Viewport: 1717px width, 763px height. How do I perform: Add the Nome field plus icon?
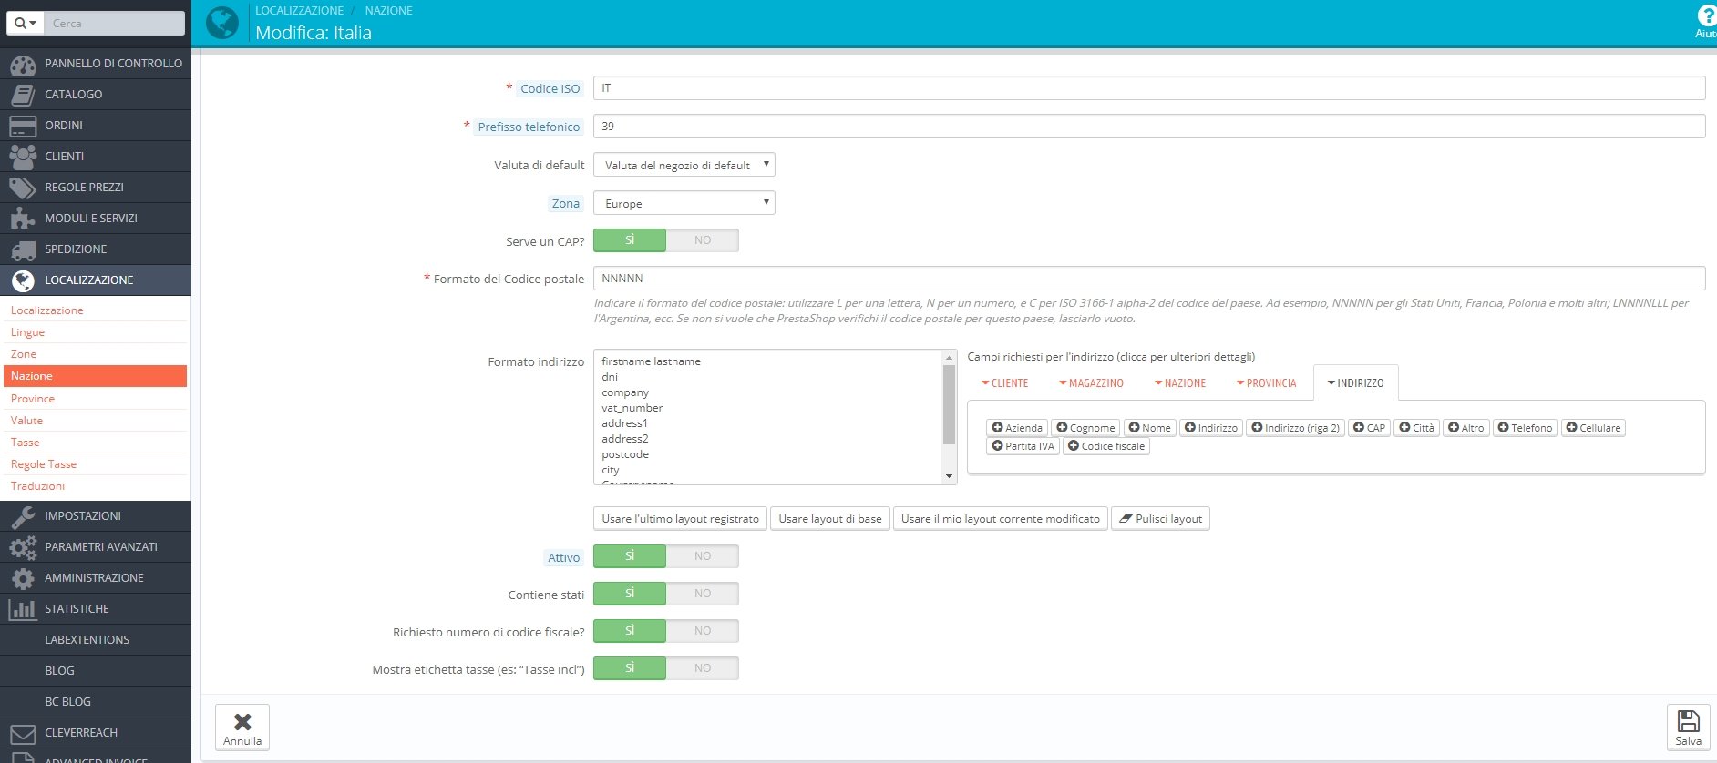tap(1134, 428)
